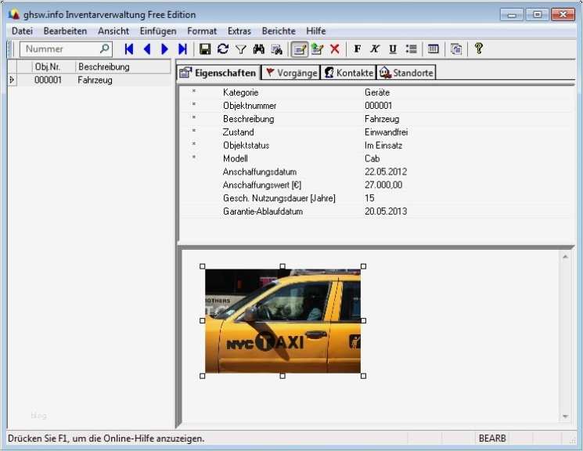Open the Einfügen menu
Image resolution: width=583 pixels, height=451 pixels.
coord(158,31)
